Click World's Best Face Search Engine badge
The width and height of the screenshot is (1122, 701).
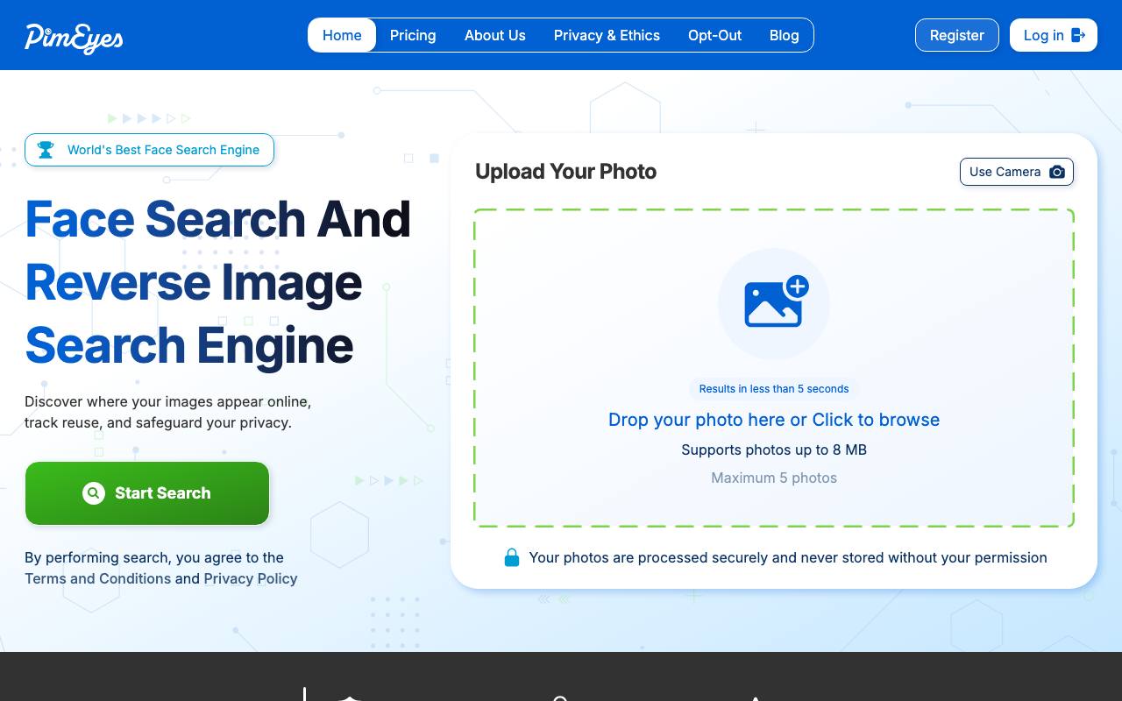pos(149,150)
